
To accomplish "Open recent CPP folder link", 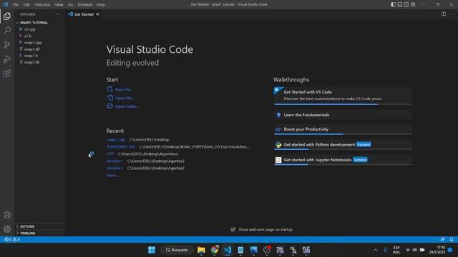I will click(x=110, y=153).
